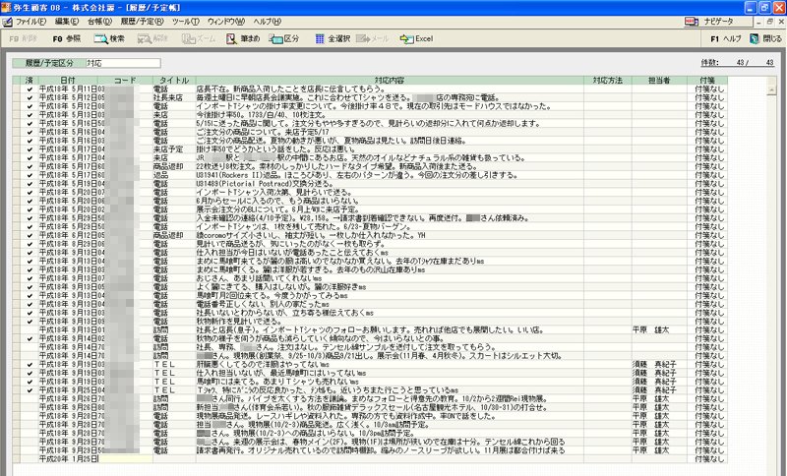Restore the inner 履歴/予定帳 window
The image size is (787, 476).
pyautogui.click(x=769, y=22)
